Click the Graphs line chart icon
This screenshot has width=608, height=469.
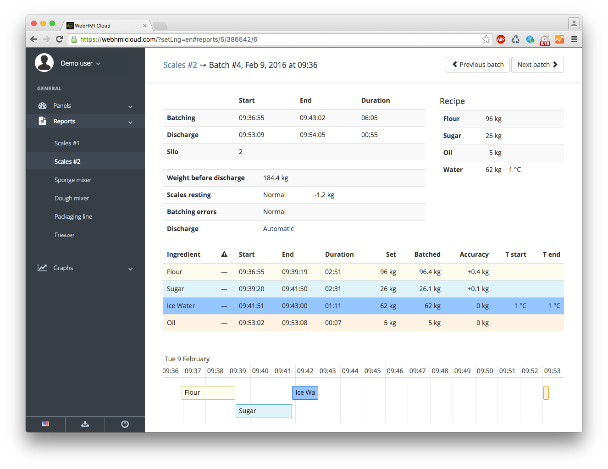pyautogui.click(x=43, y=268)
